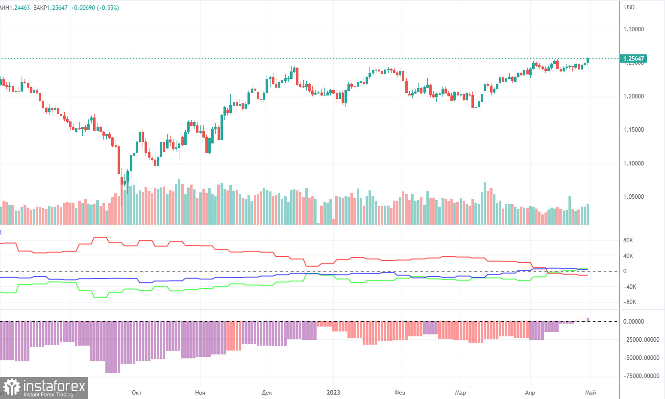Click the -80K indicator scale label

pos(630,303)
